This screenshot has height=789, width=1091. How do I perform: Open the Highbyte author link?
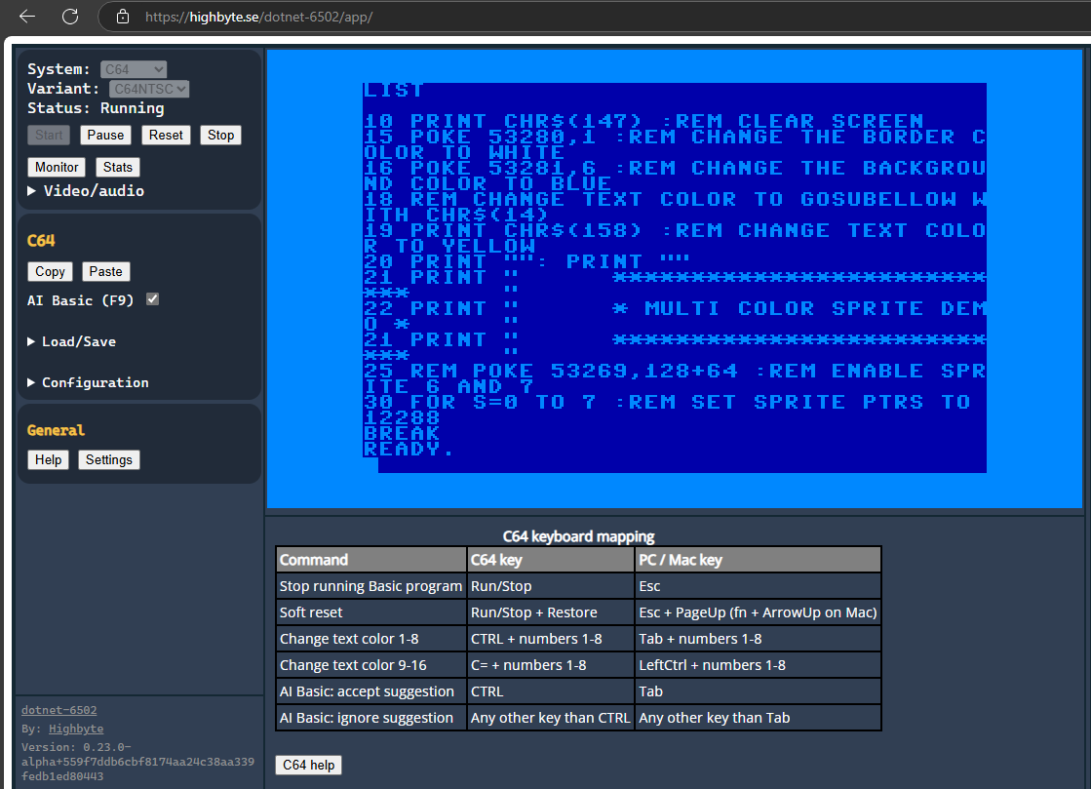click(x=76, y=729)
